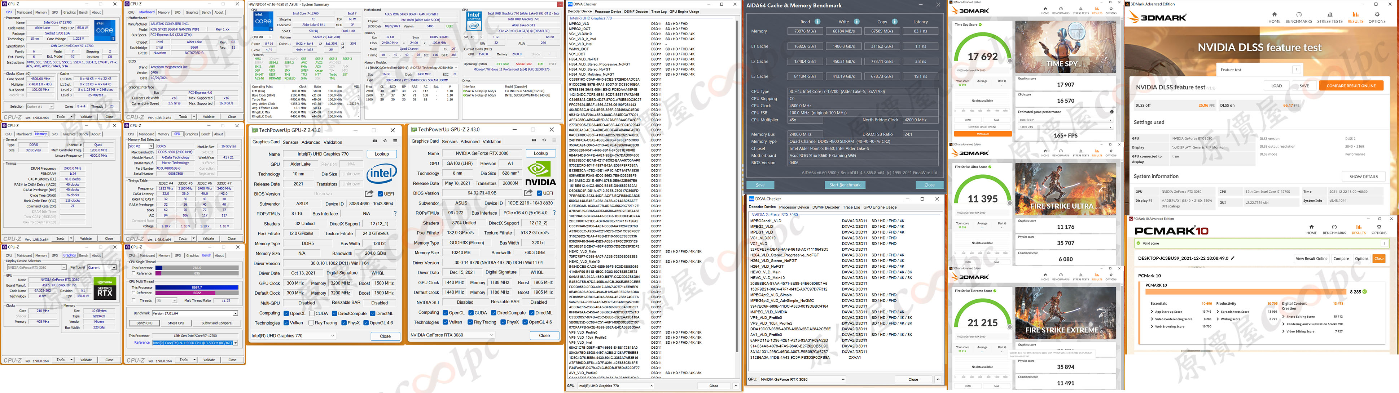Open Validation tab in RTX 3080 GPU-Z
This screenshot has width=1399, height=393.
[492, 142]
